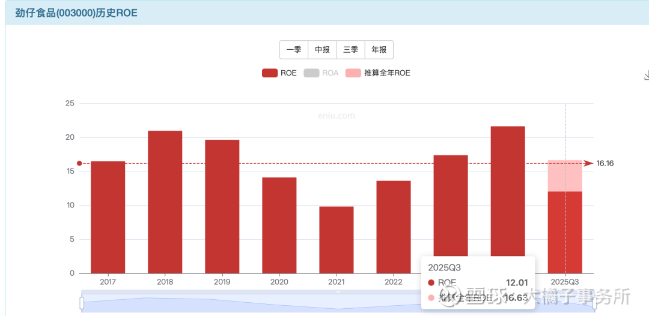Viewport: 649px width, 316px height.
Task: Click the download icon at right edge
Action: 647,76
